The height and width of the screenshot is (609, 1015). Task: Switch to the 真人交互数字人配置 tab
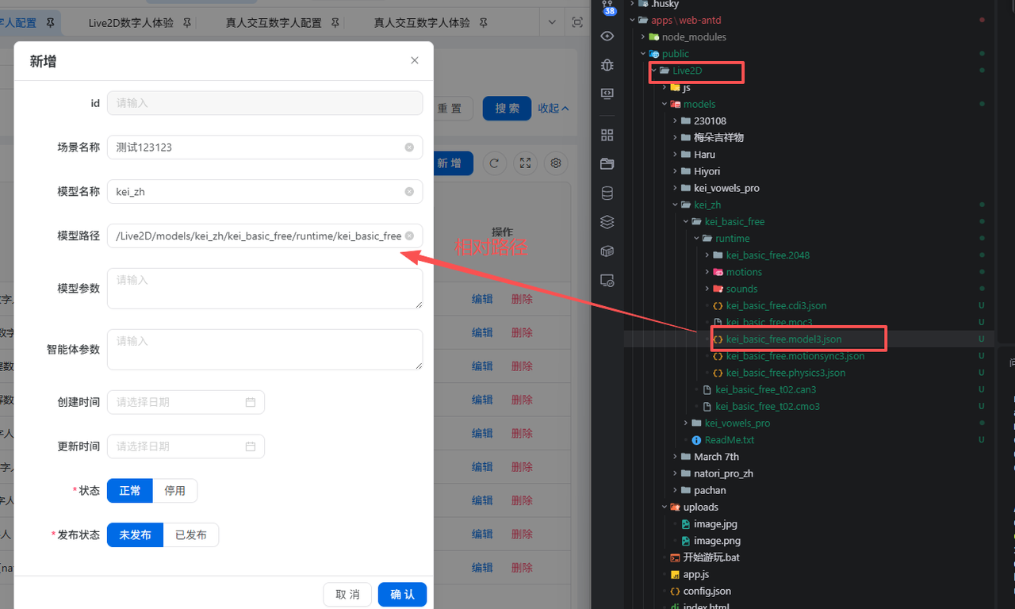pyautogui.click(x=274, y=23)
